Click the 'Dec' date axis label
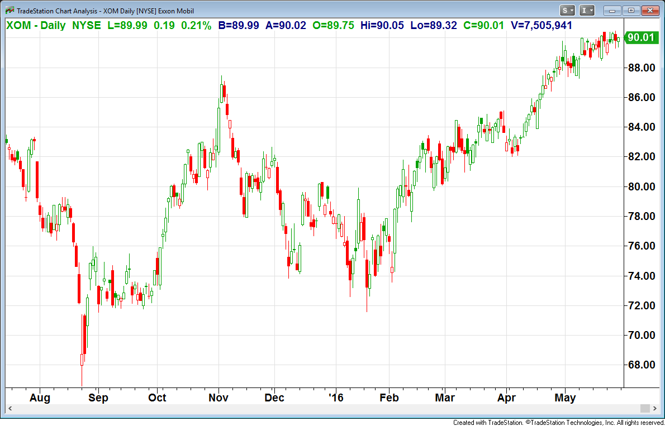665x426 pixels. coord(274,398)
